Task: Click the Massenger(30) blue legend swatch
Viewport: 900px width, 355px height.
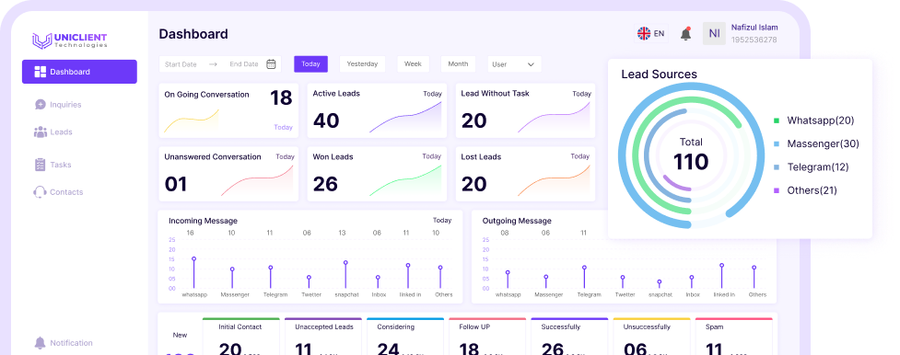Action: coord(777,144)
